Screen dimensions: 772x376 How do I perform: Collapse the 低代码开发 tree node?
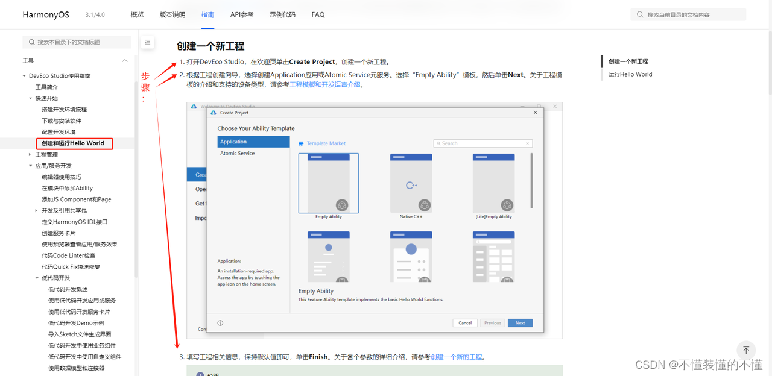pos(36,278)
